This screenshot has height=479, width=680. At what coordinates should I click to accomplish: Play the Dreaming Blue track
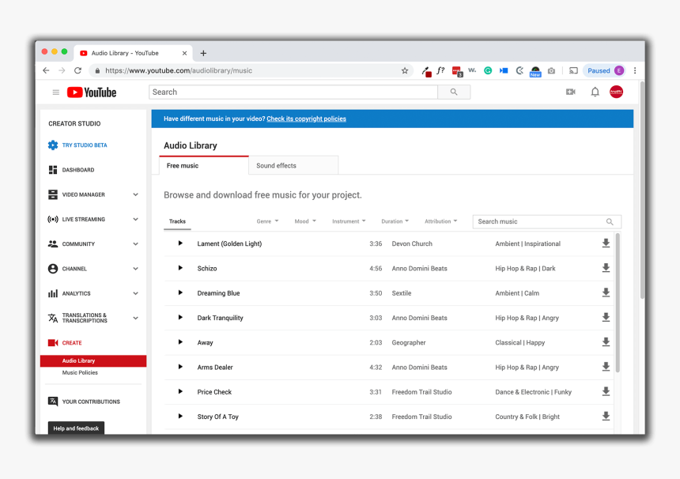click(180, 292)
